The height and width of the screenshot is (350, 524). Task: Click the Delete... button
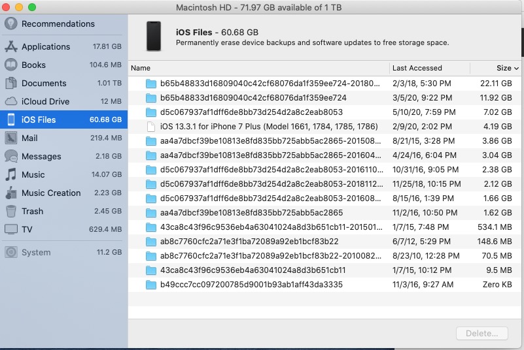click(x=482, y=333)
